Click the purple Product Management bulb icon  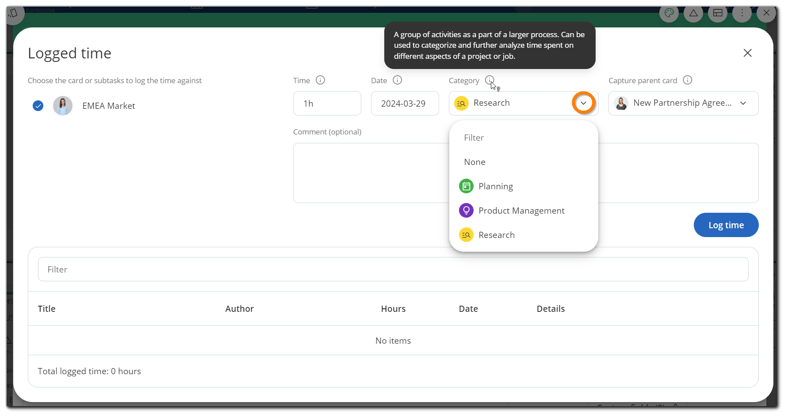pos(466,210)
